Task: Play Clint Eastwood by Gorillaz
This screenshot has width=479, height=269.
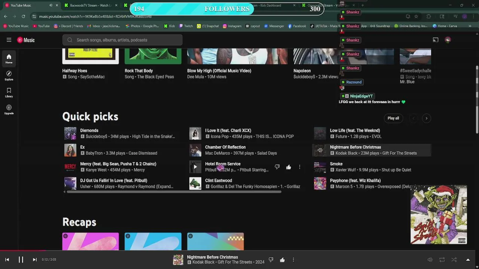Action: (x=219, y=180)
